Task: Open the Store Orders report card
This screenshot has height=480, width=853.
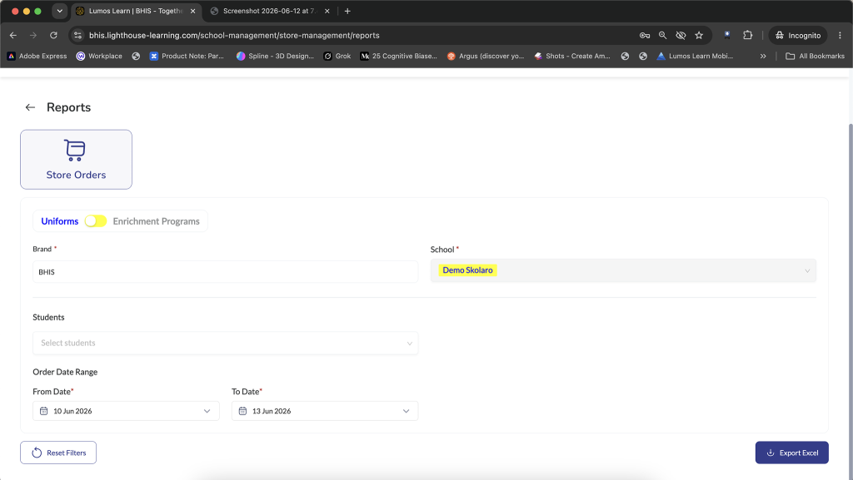Action: coord(76,160)
